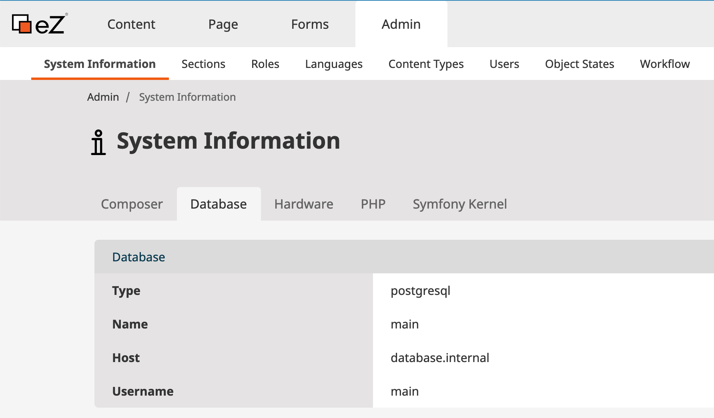Open the Sections admin page
This screenshot has height=418, width=714.
[203, 64]
